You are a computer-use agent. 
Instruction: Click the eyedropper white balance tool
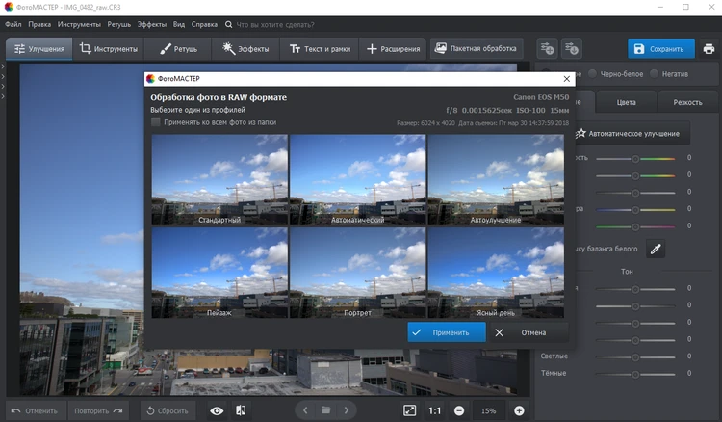(656, 249)
